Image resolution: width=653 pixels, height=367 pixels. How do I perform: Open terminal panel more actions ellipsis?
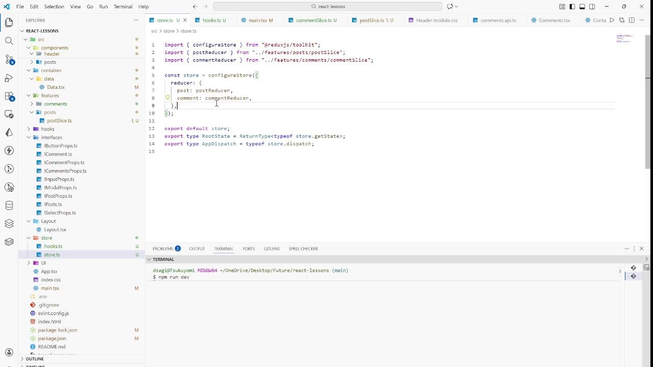[626, 249]
